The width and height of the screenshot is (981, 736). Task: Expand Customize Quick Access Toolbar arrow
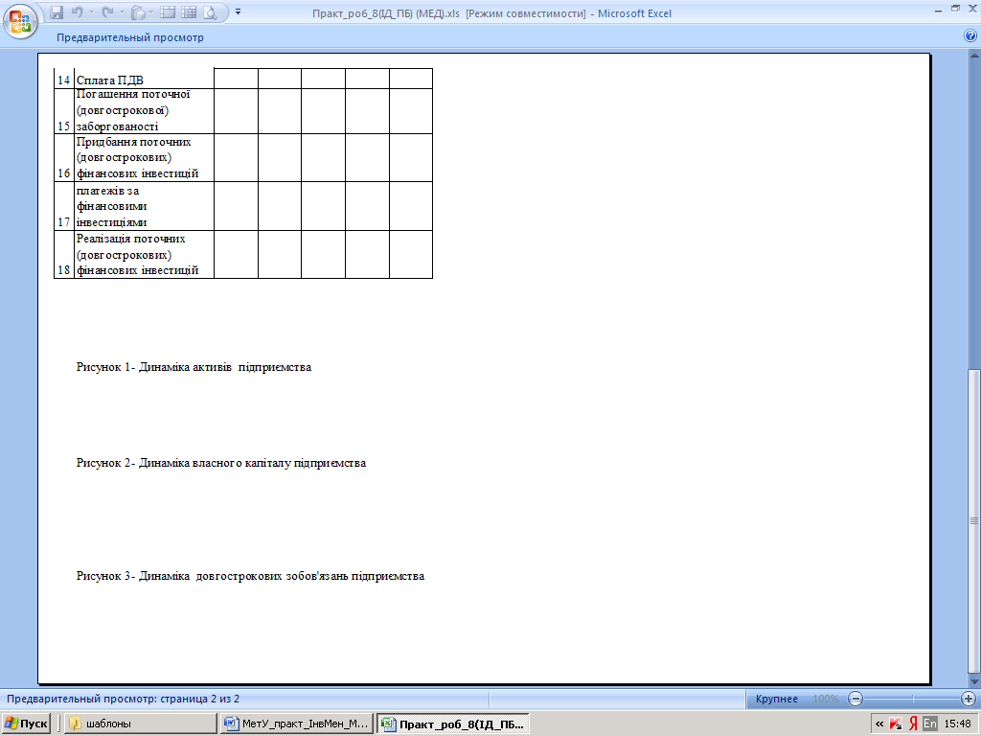pos(238,12)
